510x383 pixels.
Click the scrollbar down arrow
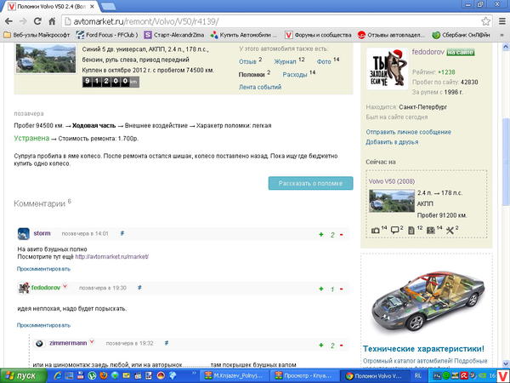[x=506, y=363]
